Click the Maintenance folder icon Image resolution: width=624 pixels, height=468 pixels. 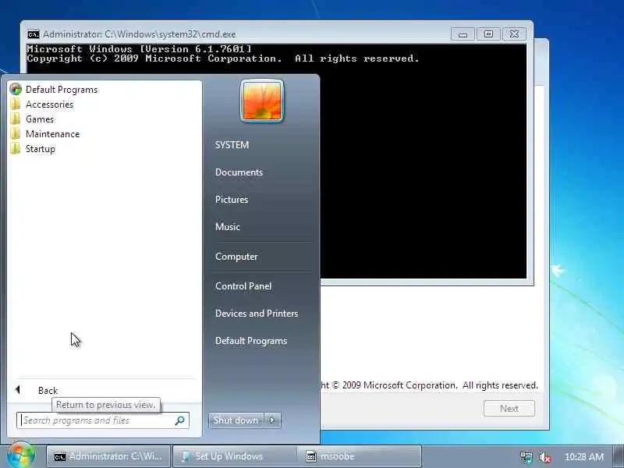(16, 133)
